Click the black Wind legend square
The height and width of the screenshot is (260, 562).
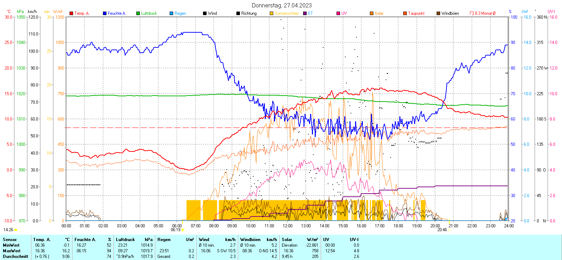click(205, 13)
